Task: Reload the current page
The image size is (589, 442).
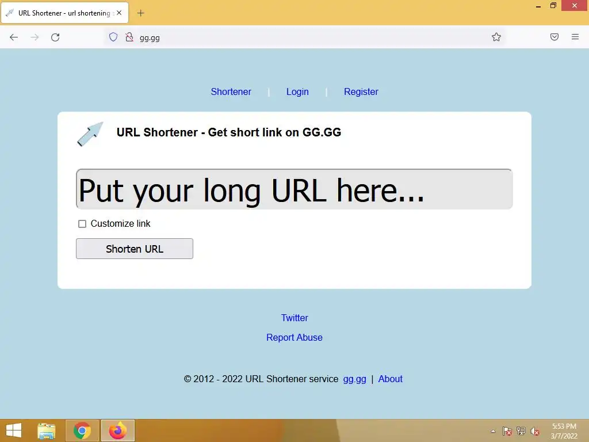Action: pyautogui.click(x=55, y=37)
